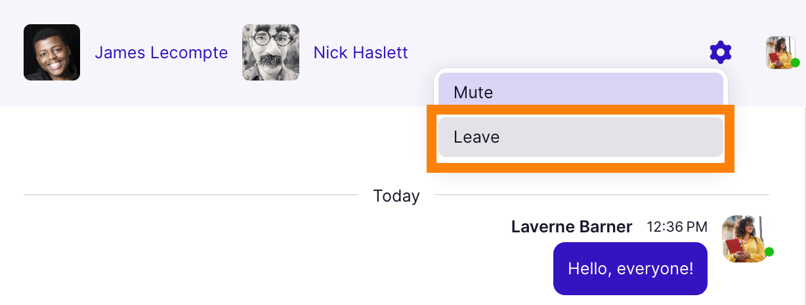Open Nick Haslett's name link
806x305 pixels.
pyautogui.click(x=361, y=52)
